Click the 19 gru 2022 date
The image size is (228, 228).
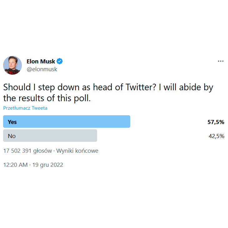point(48,165)
